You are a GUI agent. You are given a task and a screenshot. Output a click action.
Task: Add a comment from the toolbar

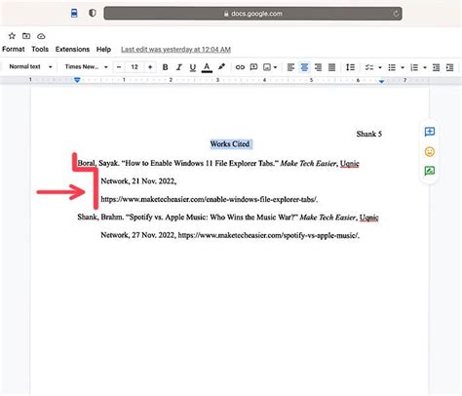click(x=253, y=67)
